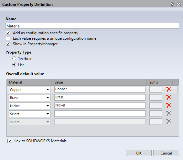Open the Brass material dropdown
This screenshot has height=160, width=183.
30,98
